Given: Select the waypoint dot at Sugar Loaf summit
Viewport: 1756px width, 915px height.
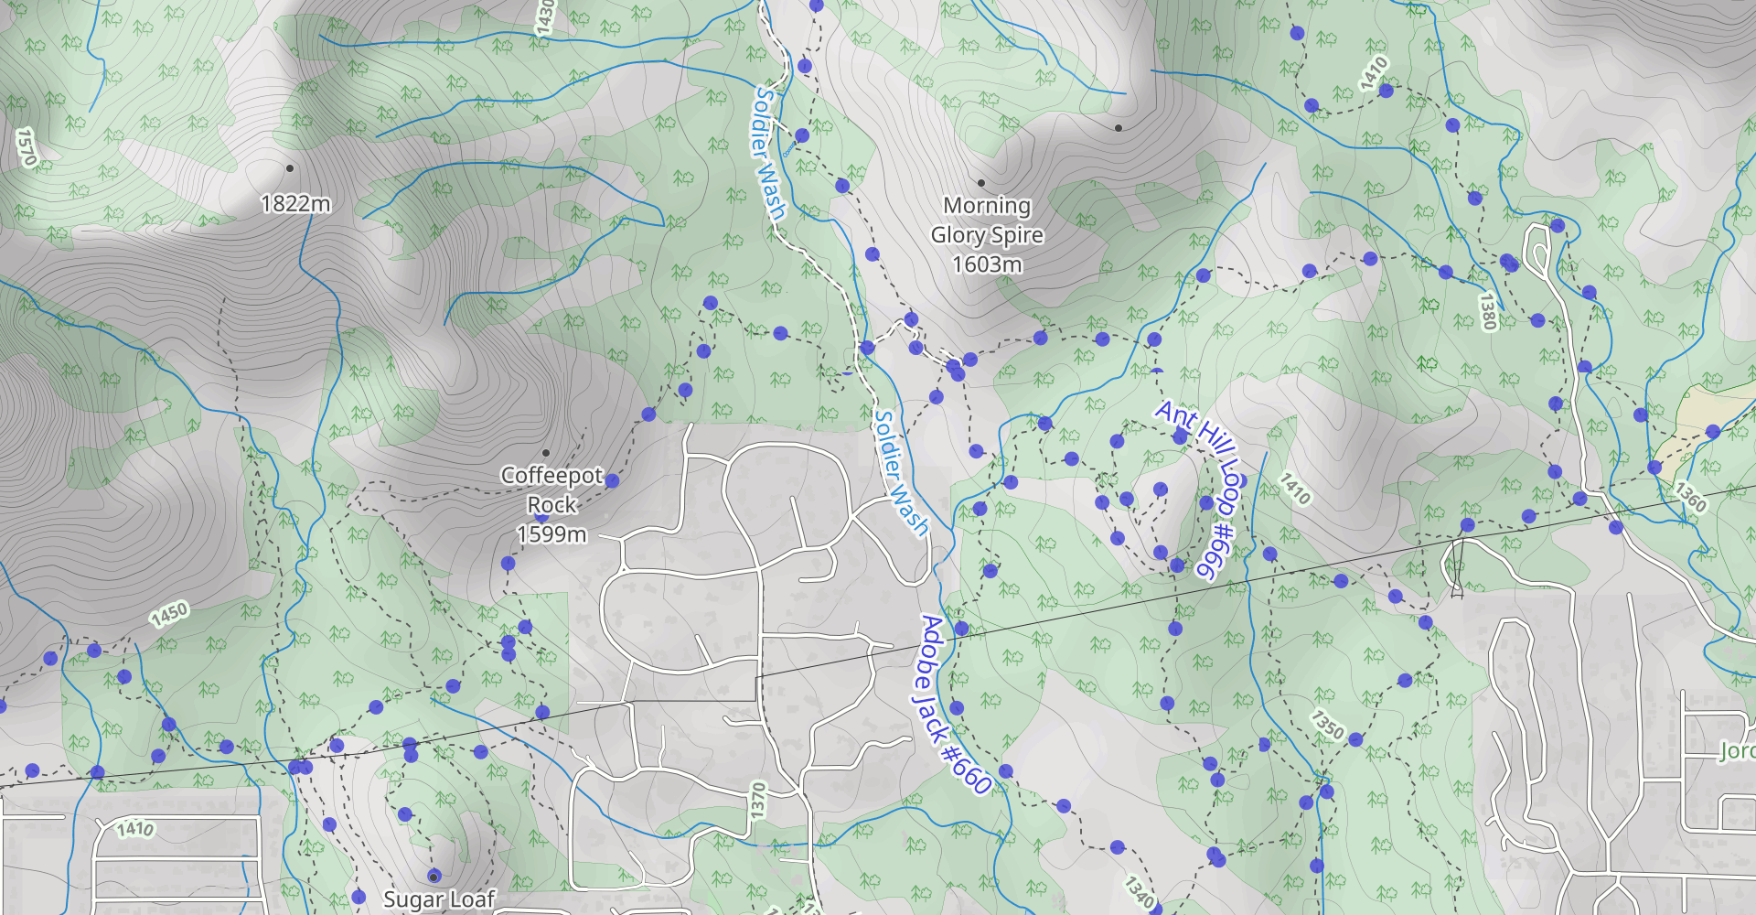Looking at the screenshot, I should coord(434,876).
